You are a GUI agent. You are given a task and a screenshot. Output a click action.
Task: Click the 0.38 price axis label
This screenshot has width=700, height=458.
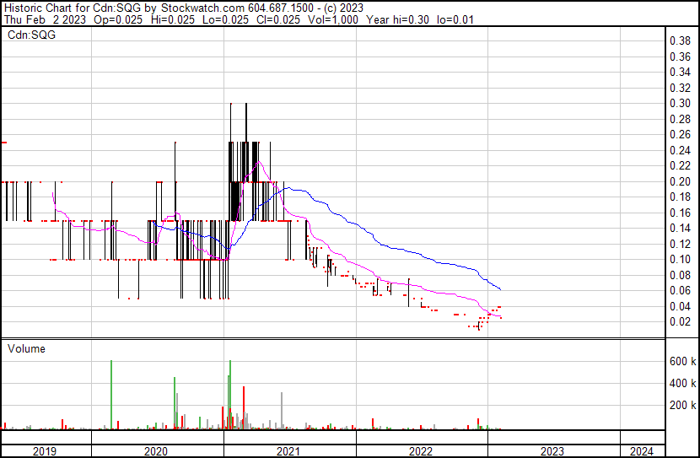coord(680,40)
